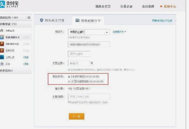
Task: Click the 转账到银行卡 sidebar icon
Action: [x=2, y=37]
